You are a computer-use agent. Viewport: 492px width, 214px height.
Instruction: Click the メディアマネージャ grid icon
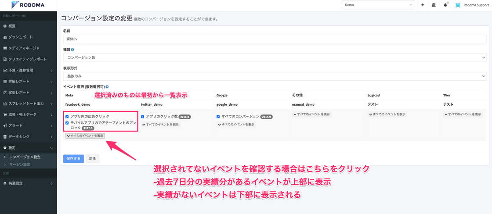coord(5,48)
